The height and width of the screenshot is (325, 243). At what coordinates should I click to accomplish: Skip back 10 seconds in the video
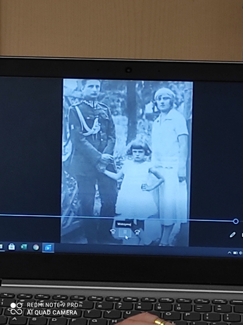113,232
